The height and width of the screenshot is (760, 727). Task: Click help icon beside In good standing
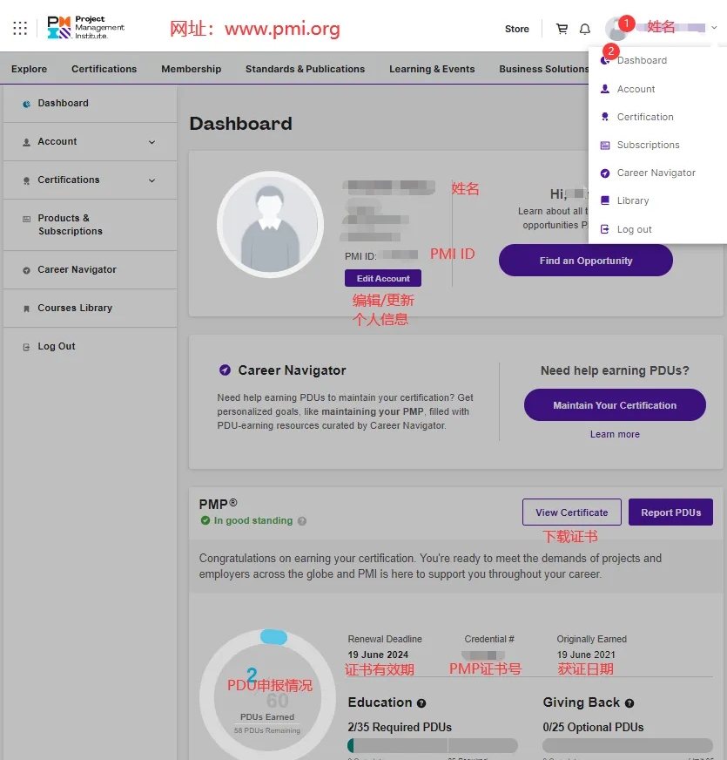302,521
